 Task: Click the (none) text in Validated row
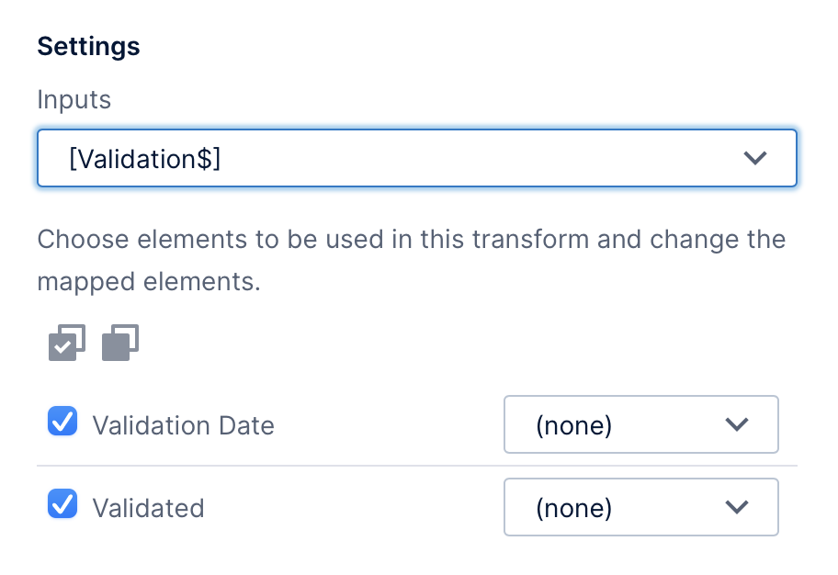point(574,508)
